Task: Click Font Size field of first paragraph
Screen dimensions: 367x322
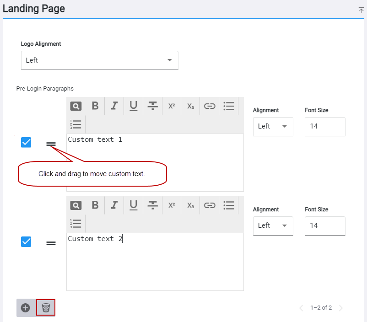Action: [325, 126]
